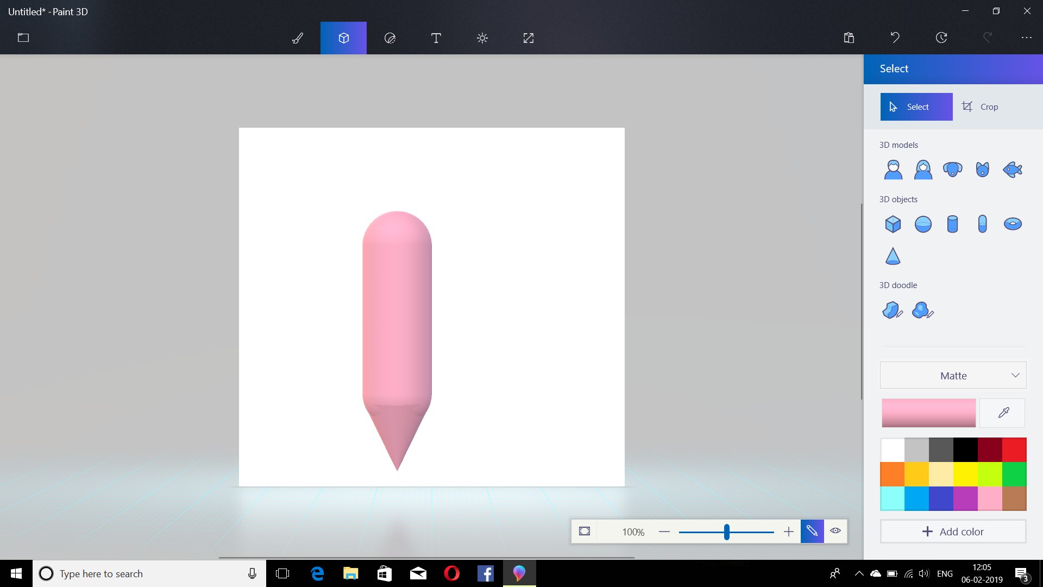
Task: Toggle 3D view mode eye button
Action: pos(835,531)
